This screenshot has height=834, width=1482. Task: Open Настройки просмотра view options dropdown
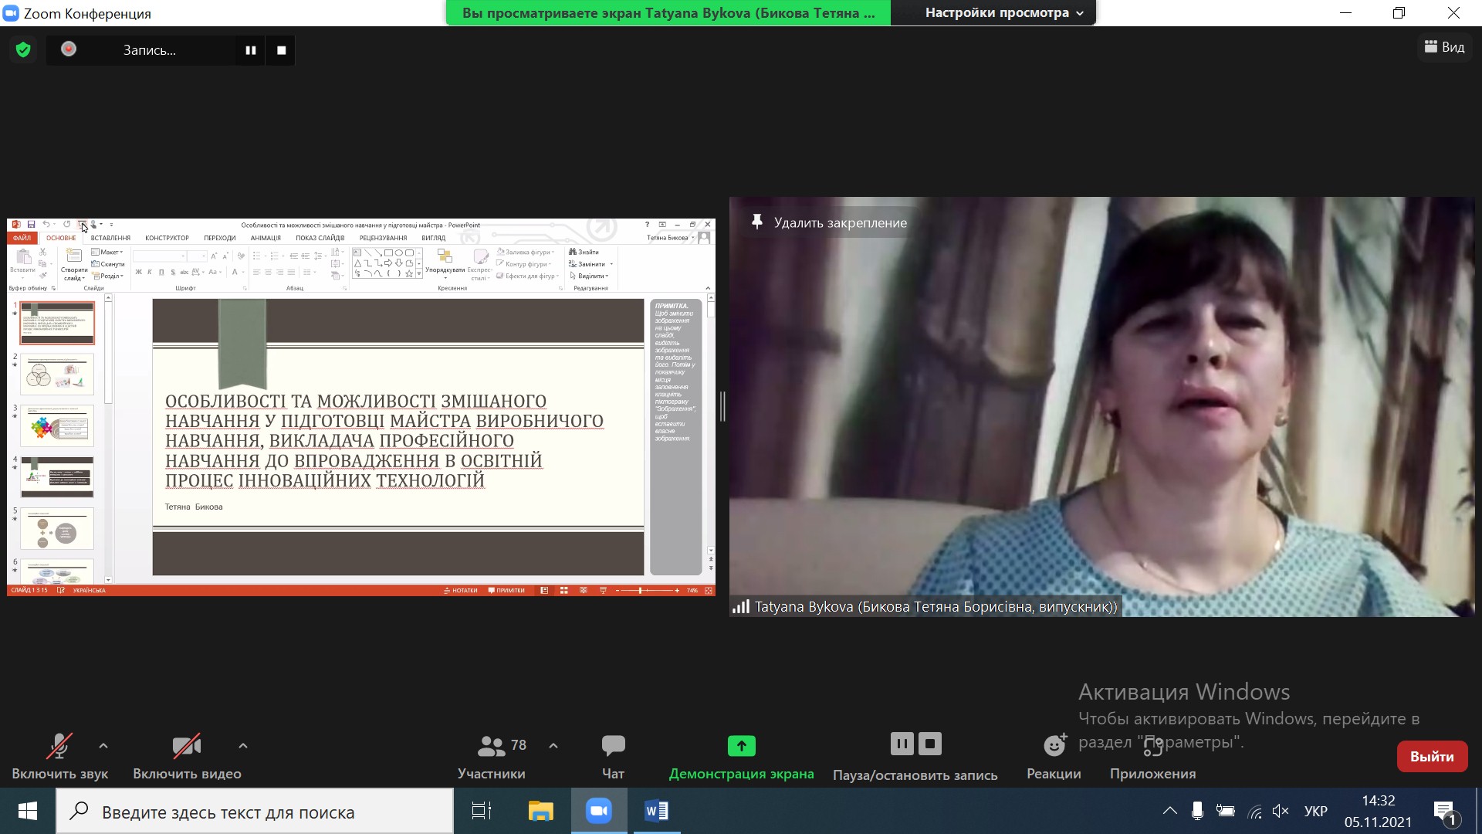1003,13
